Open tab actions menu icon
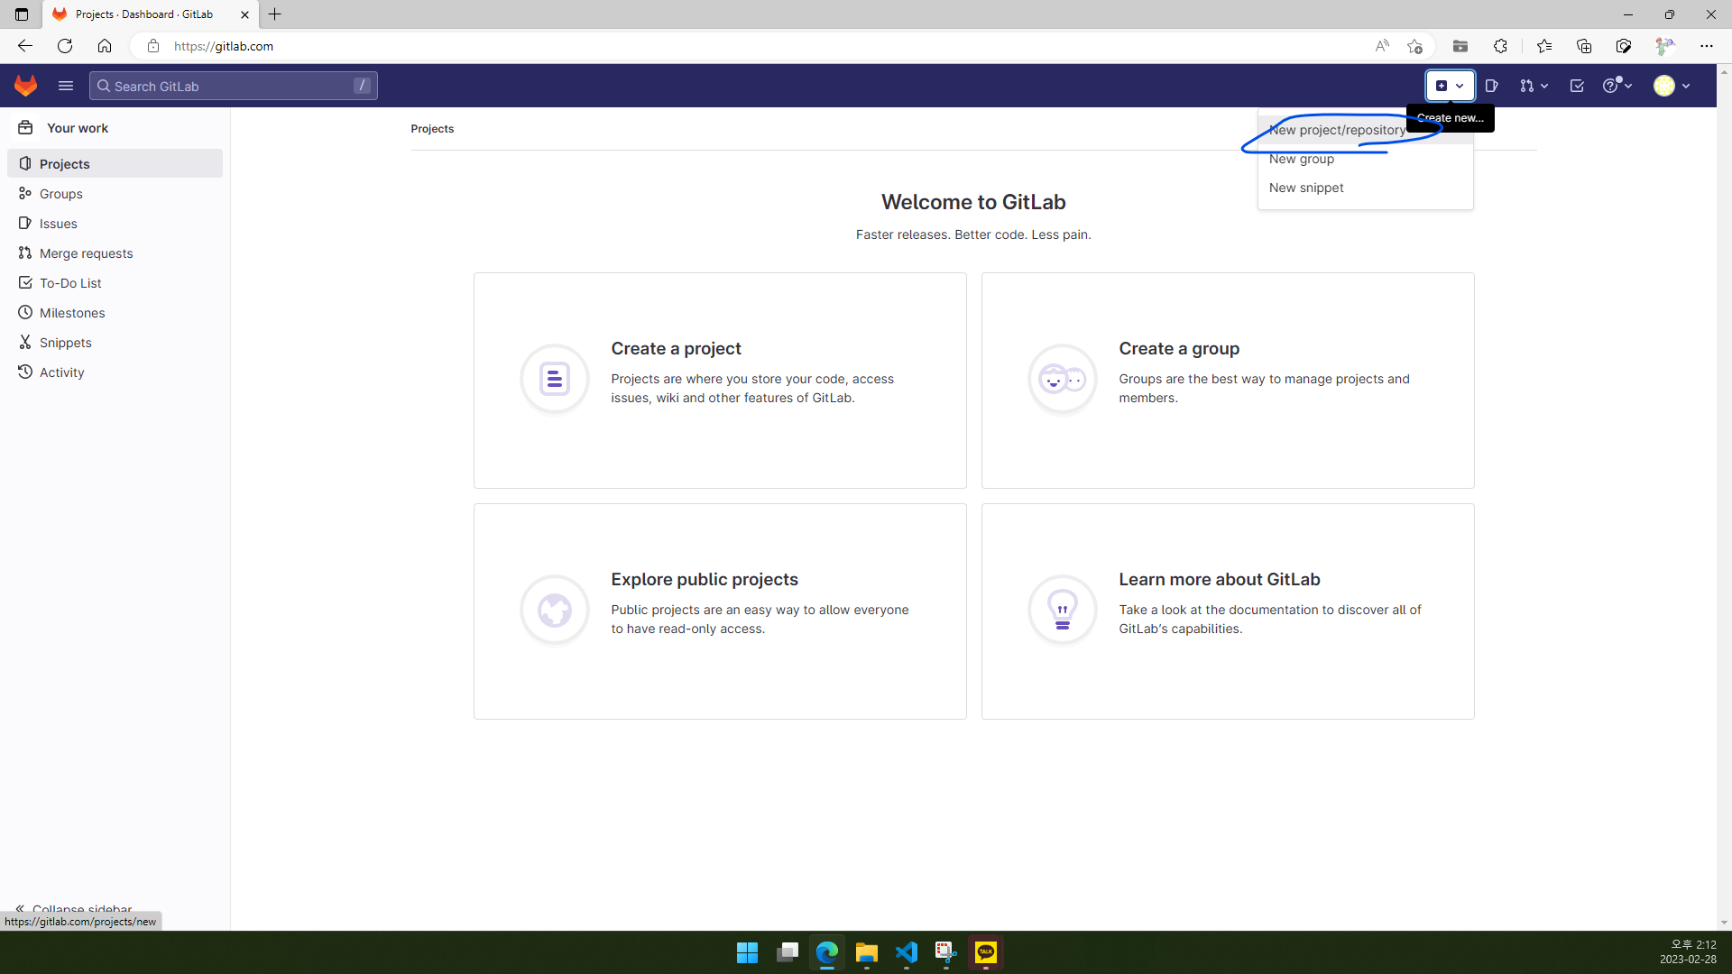Screen dimensions: 1732x974 point(22,14)
